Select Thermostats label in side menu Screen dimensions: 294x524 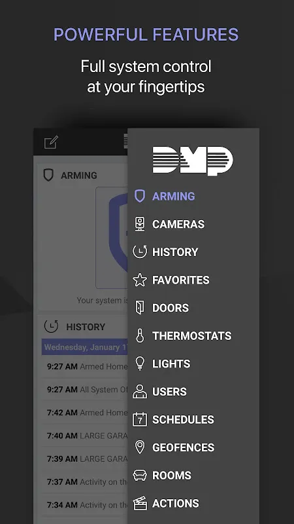pyautogui.click(x=192, y=335)
